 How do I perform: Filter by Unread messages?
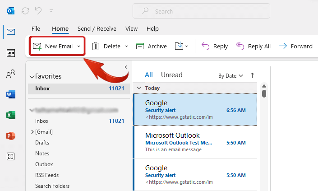point(171,75)
